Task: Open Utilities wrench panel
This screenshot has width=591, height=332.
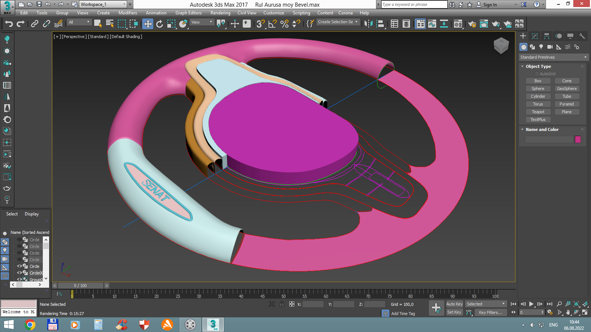Action: tap(582, 36)
